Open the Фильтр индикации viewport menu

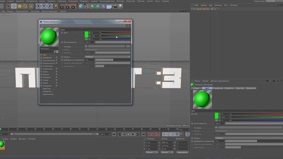click(x=50, y=11)
